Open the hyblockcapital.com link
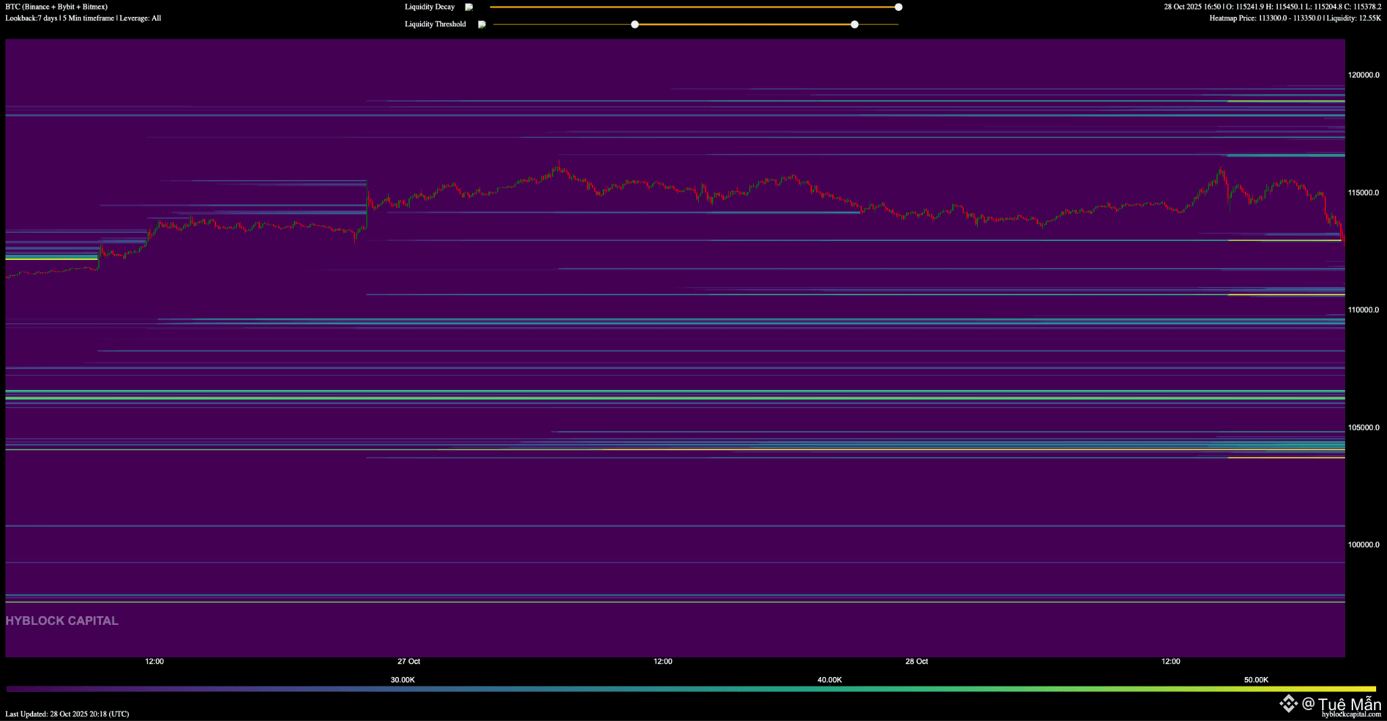Screen dimensions: 1387x721 1350,714
